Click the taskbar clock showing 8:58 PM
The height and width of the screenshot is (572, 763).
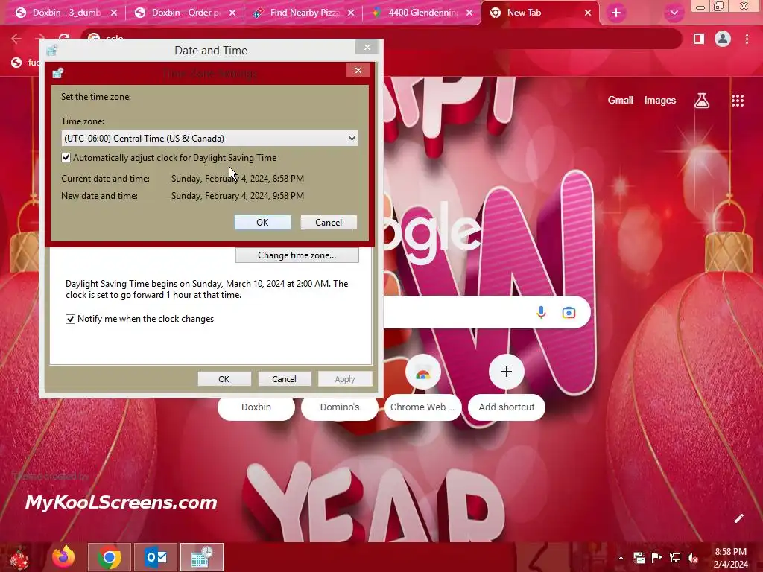(x=730, y=558)
